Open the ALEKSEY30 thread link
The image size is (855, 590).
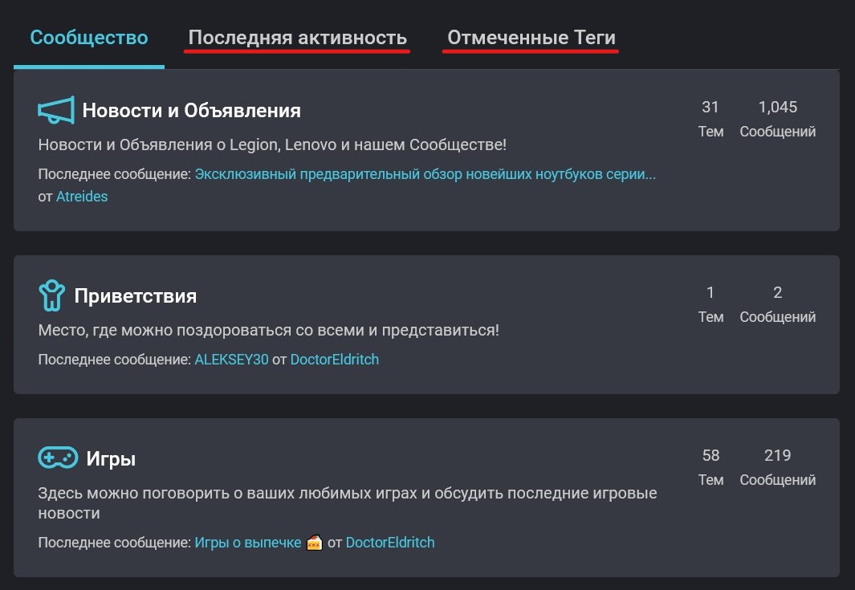[x=231, y=359]
